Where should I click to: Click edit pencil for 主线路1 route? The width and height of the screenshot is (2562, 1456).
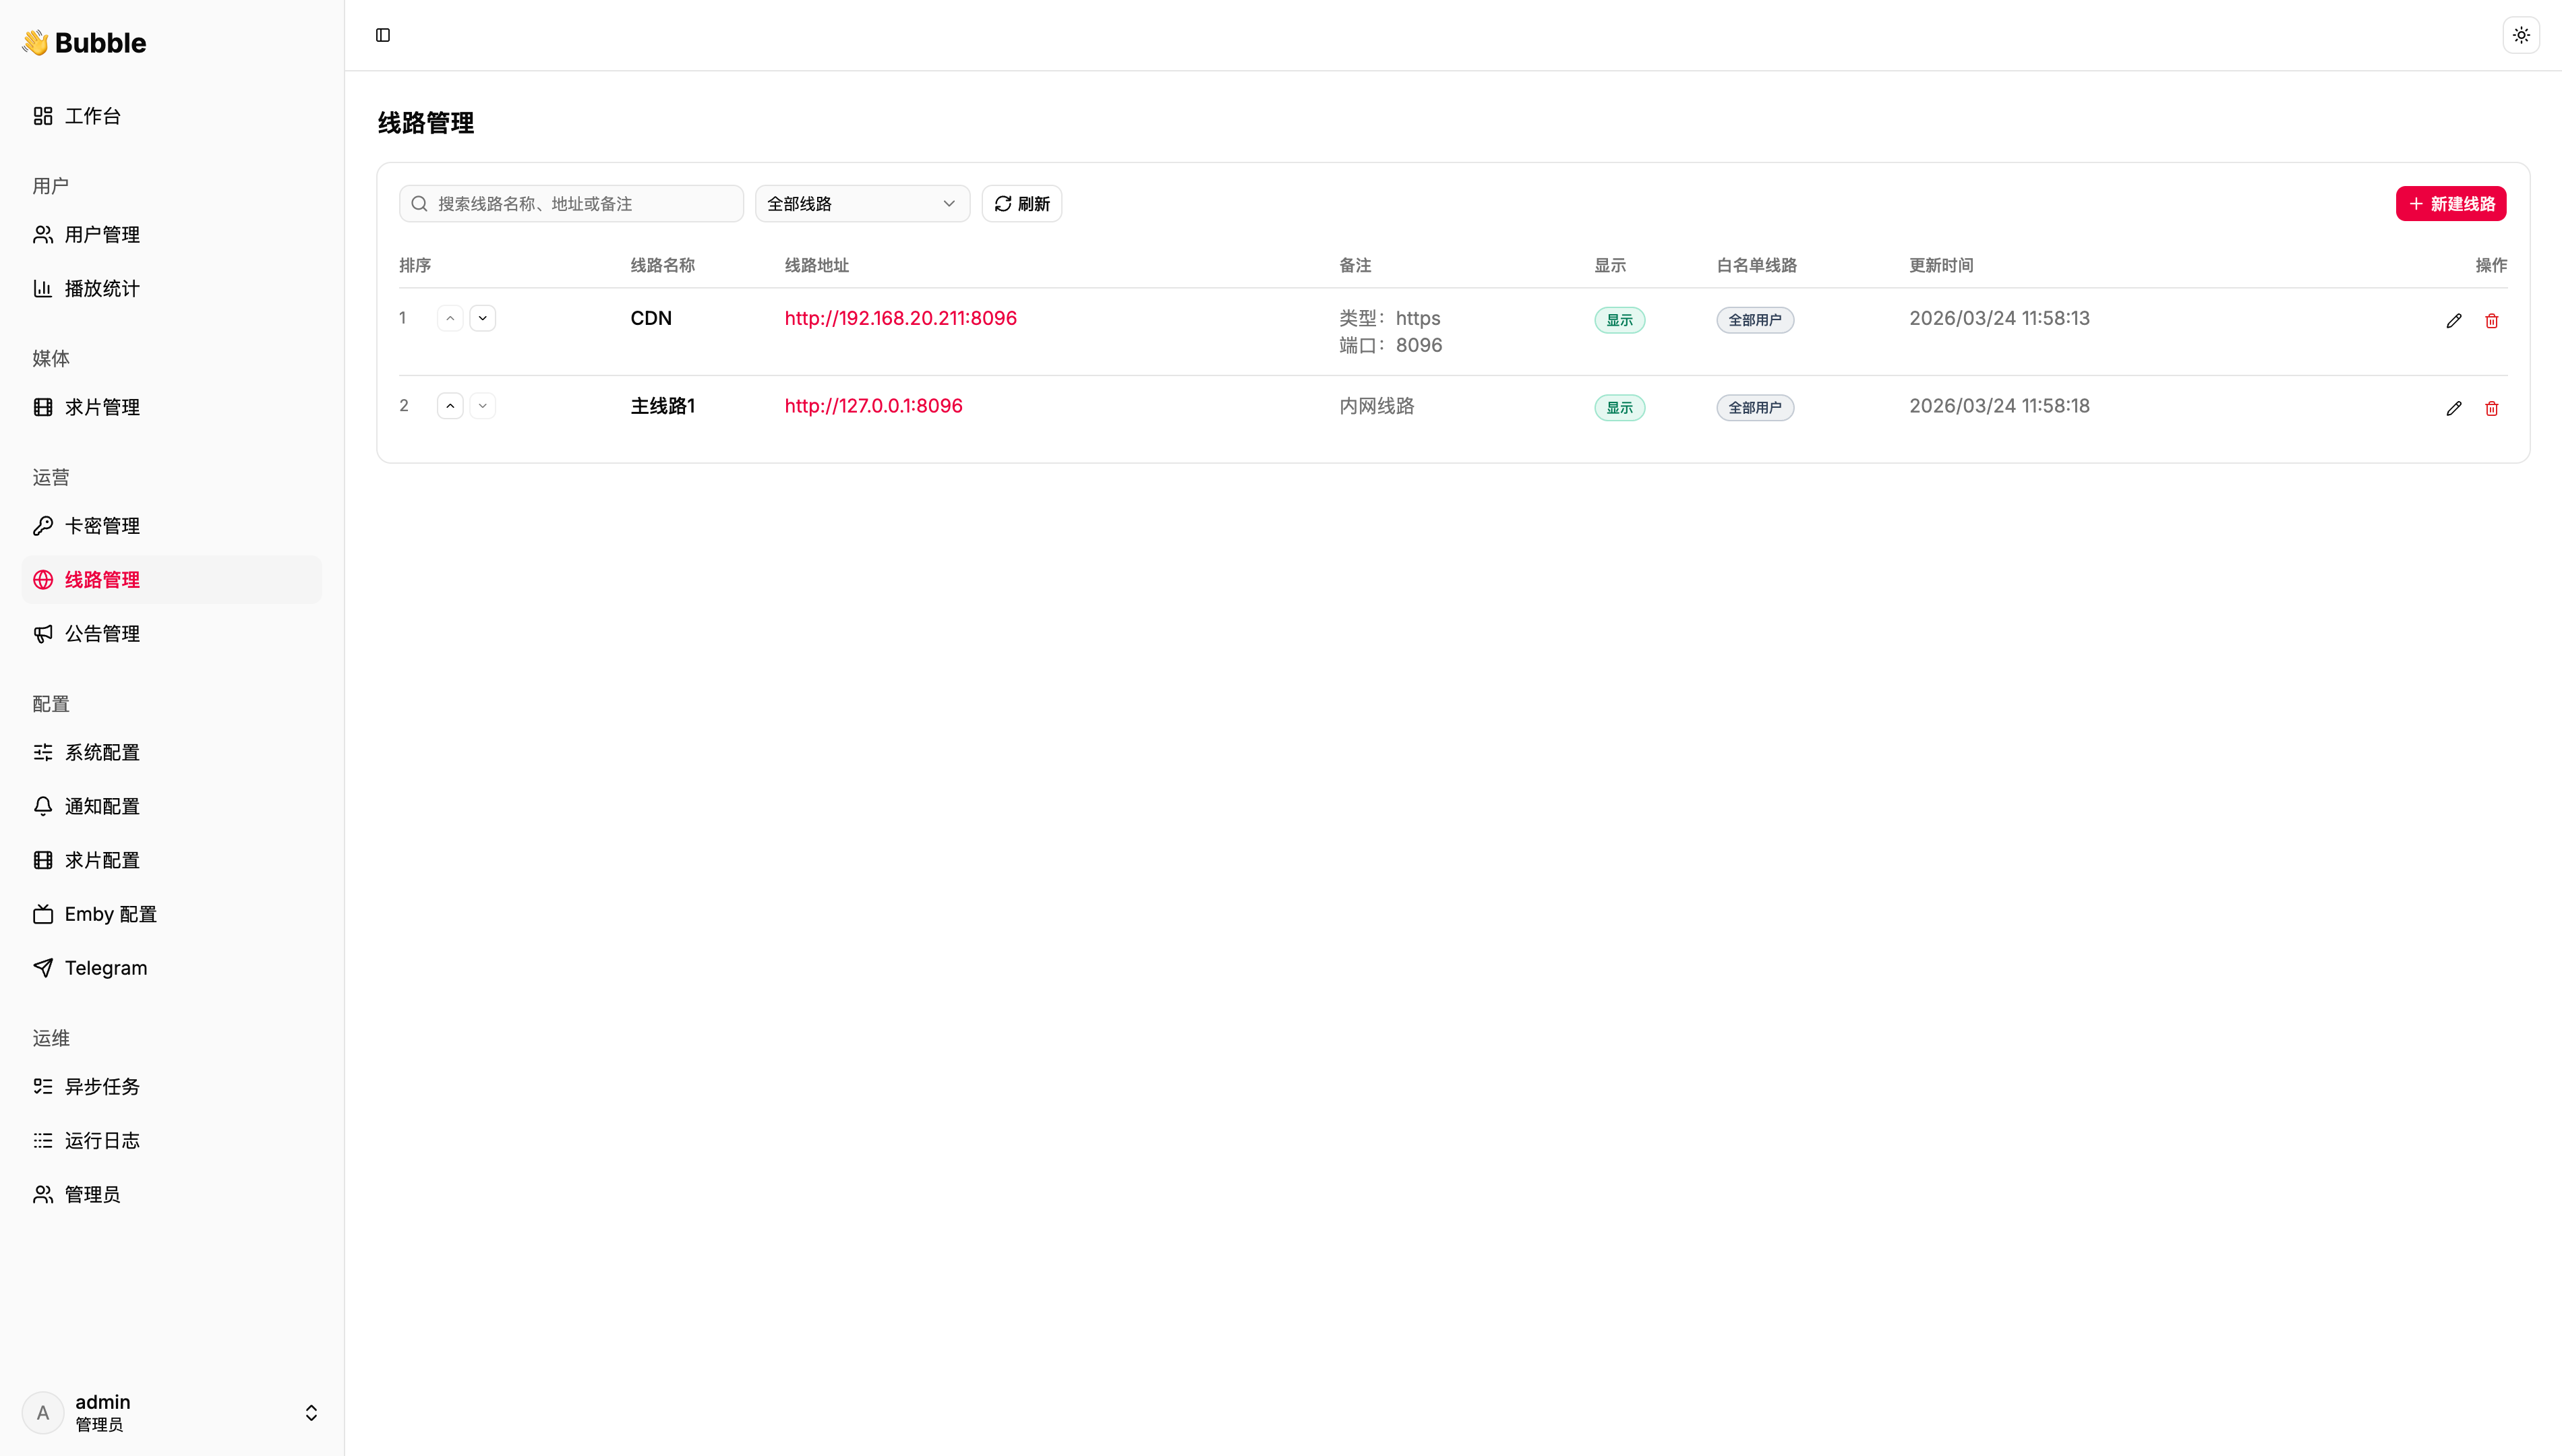pos(2453,408)
